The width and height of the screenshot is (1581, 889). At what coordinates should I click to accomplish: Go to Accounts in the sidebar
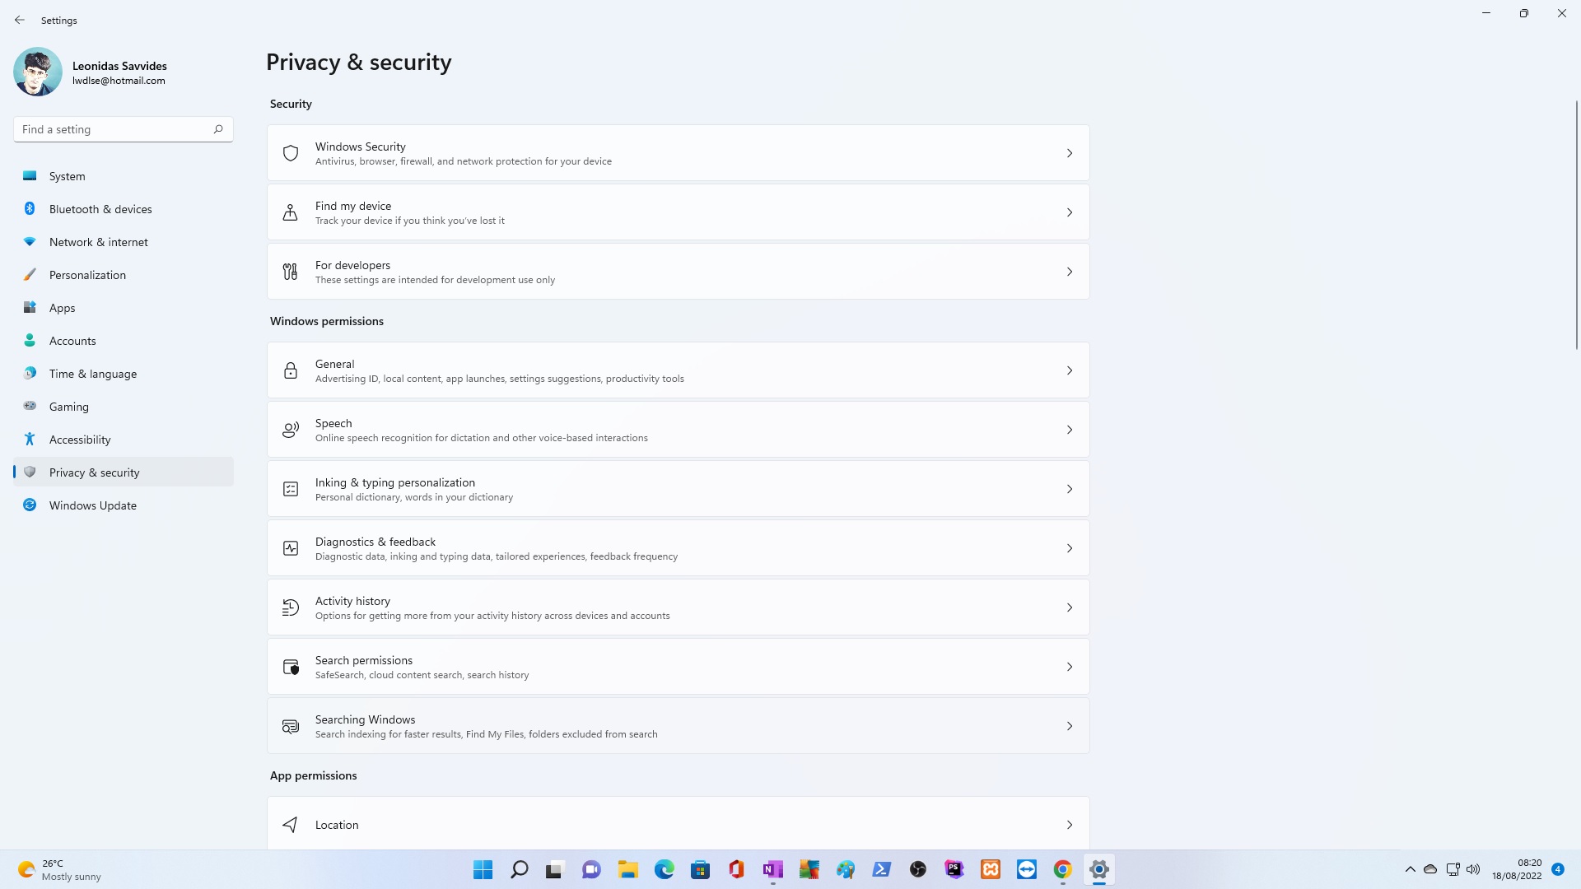124,341
